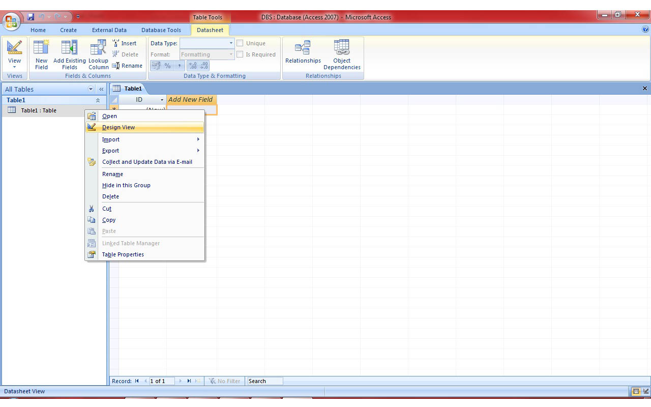Add a New Field from the ribbon
This screenshot has width=651, height=407.
click(41, 54)
